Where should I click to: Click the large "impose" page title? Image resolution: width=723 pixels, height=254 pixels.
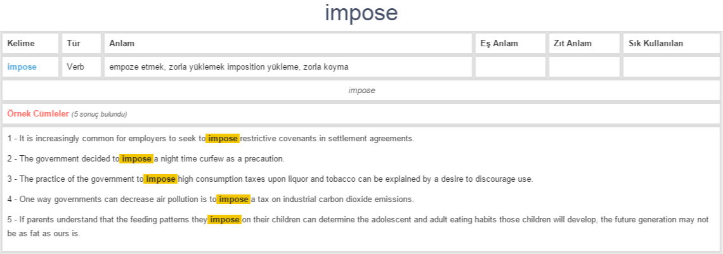361,13
